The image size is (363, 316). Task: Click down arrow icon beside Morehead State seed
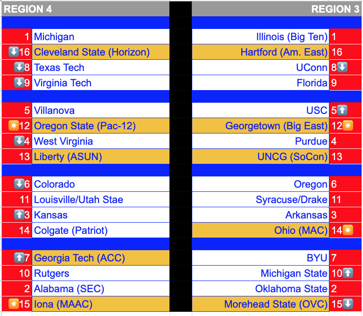click(348, 304)
